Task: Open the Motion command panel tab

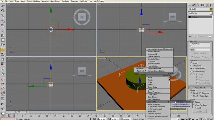Action: click(202, 5)
